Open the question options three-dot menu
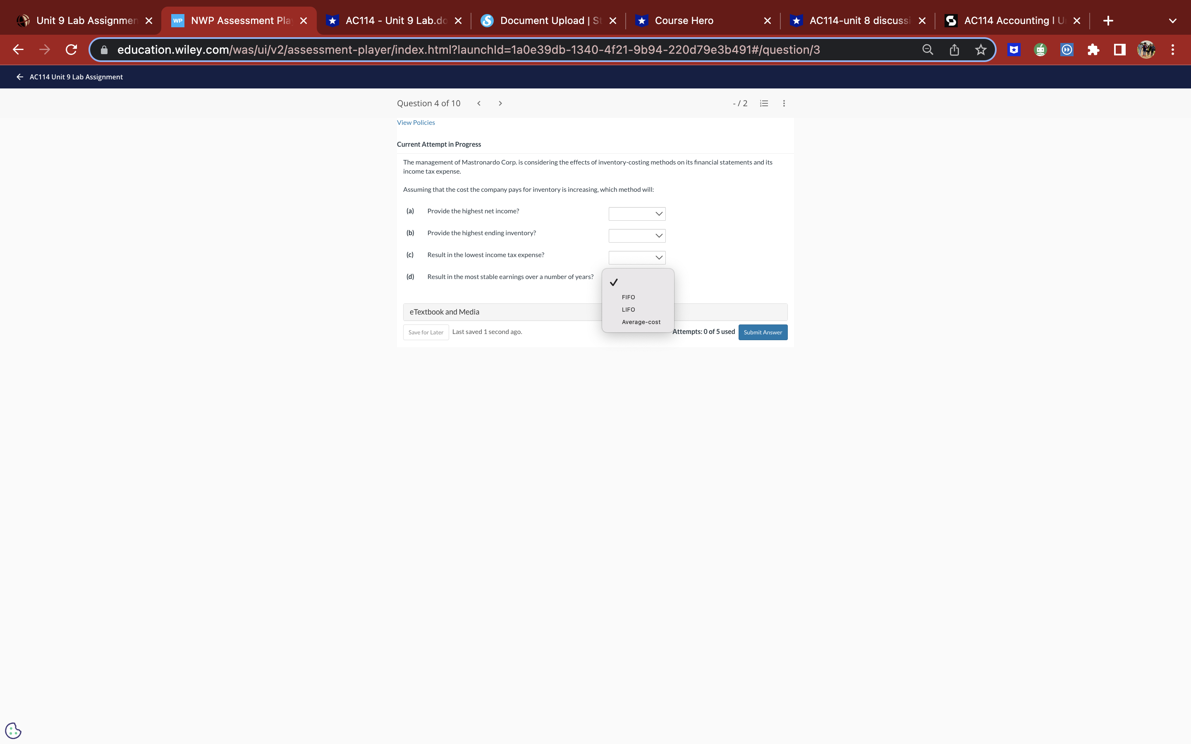 [x=784, y=103]
